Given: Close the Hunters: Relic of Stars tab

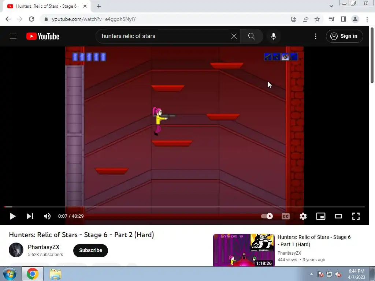Looking at the screenshot, I should [85, 6].
